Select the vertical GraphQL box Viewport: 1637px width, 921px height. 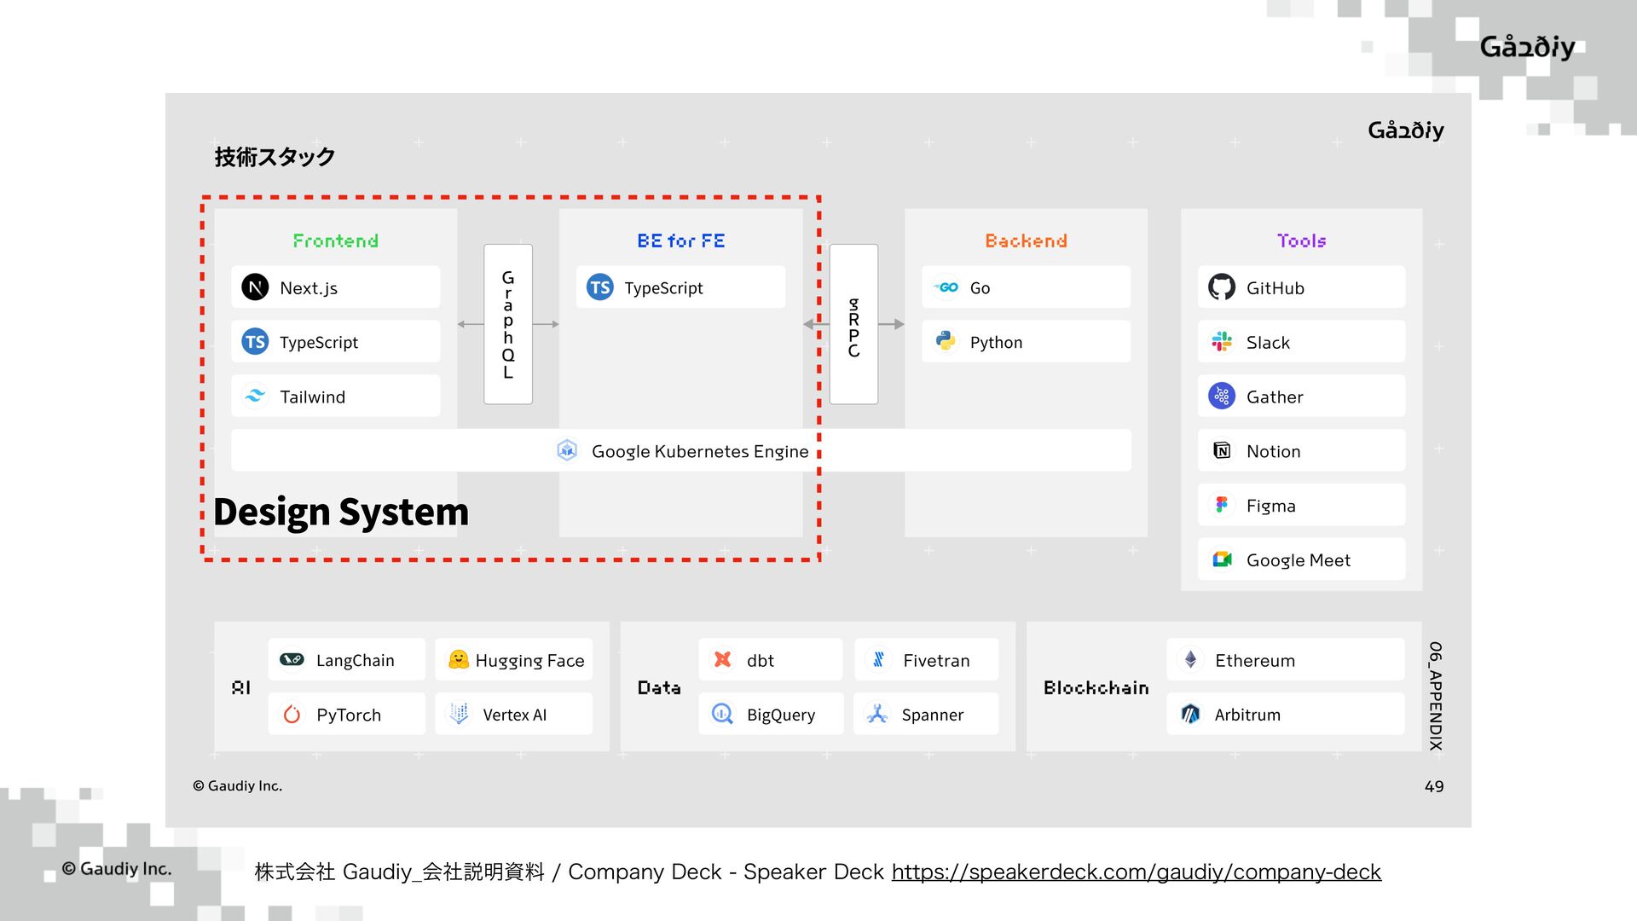(508, 324)
